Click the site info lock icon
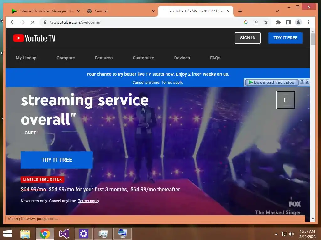This screenshot has height=240, width=321. pos(45,22)
